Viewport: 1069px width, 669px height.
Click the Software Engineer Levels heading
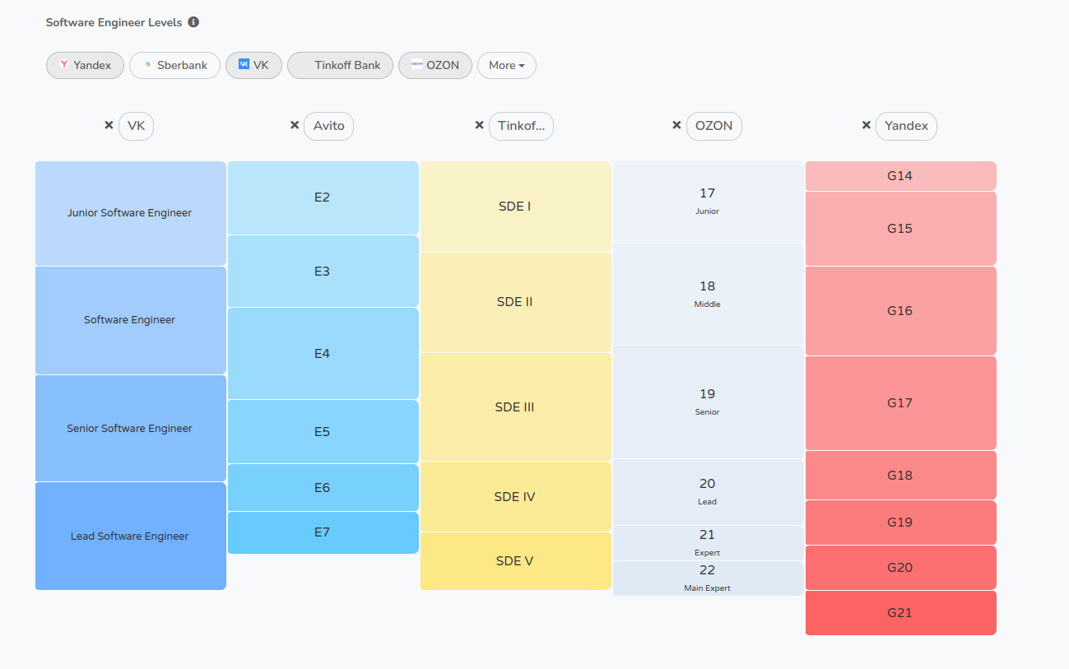click(114, 22)
